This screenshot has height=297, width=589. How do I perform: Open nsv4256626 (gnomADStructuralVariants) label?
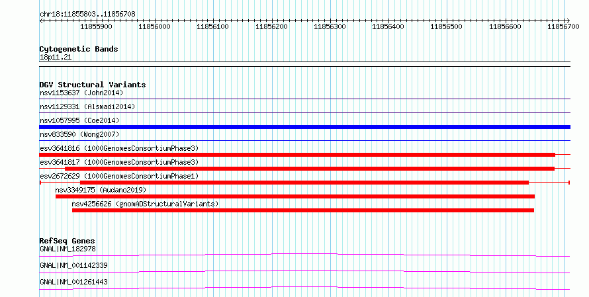coord(145,204)
